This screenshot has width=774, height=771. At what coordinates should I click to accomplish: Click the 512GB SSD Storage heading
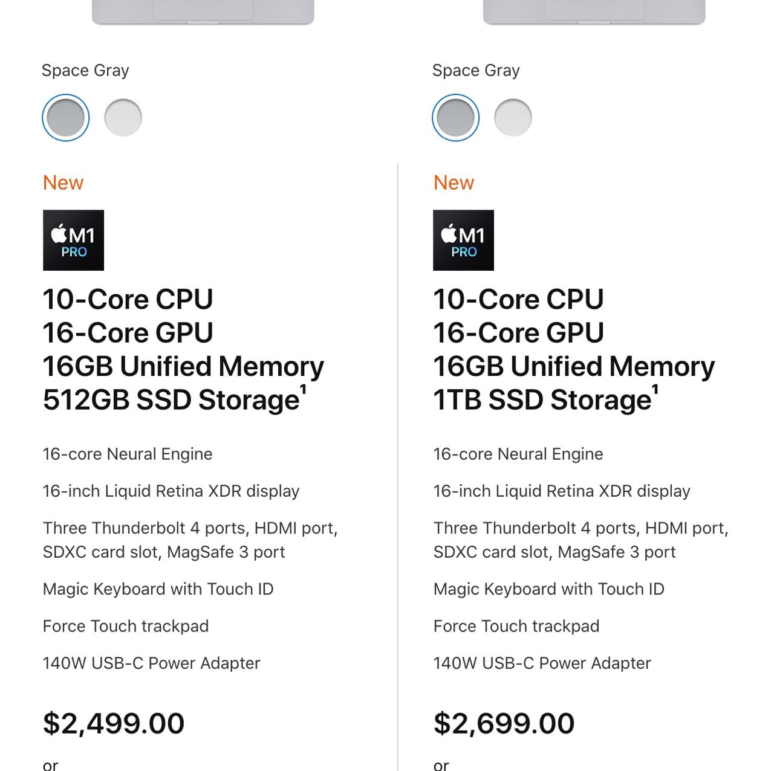tap(171, 400)
